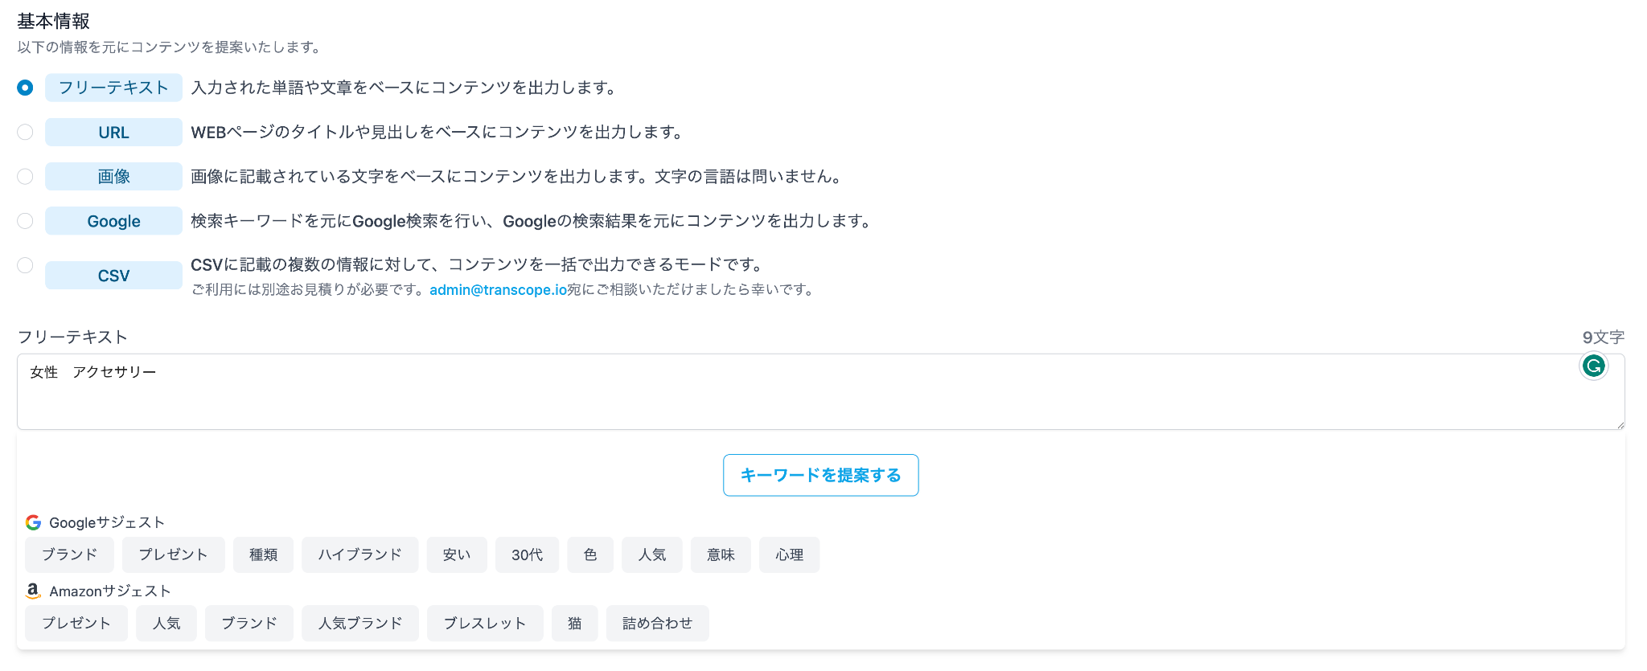Image resolution: width=1647 pixels, height=671 pixels.
Task: Select the 心理 Google suggestion chip
Action: pyautogui.click(x=789, y=554)
